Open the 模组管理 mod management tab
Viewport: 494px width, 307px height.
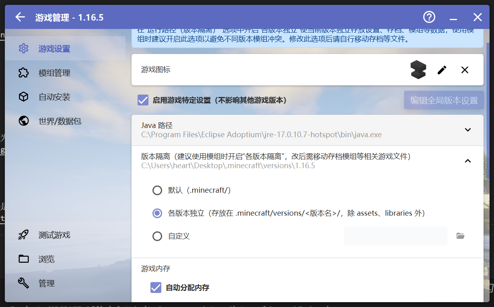click(x=54, y=73)
